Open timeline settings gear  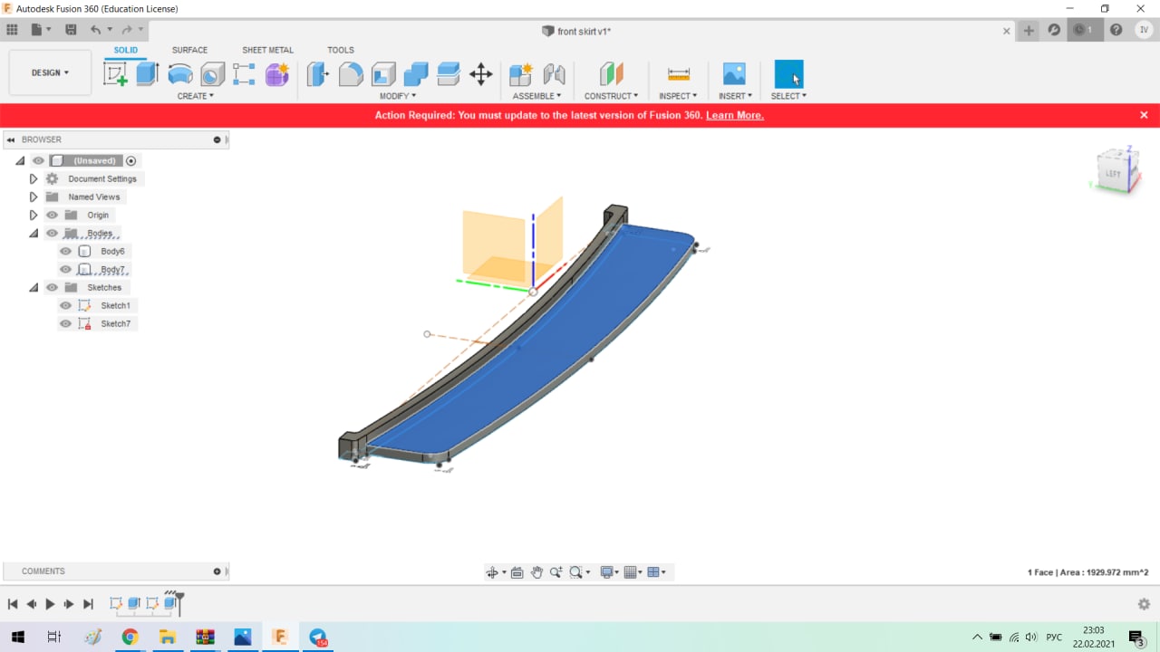point(1144,604)
